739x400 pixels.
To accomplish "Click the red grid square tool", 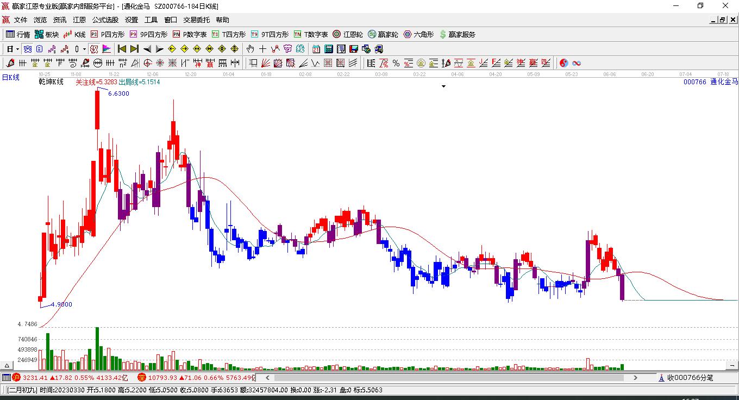I will pos(328,63).
